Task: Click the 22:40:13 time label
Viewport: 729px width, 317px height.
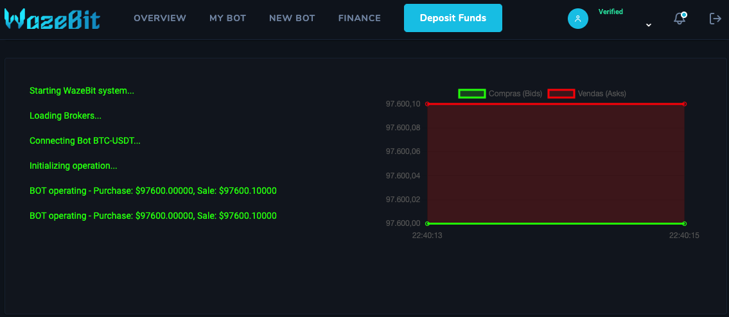Action: pos(426,236)
